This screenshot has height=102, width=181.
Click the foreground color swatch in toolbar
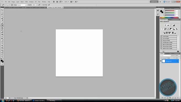[1, 61]
